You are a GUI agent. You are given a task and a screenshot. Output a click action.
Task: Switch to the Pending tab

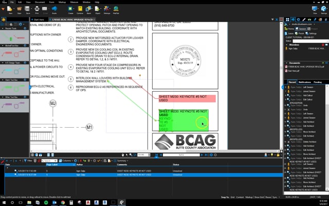tap(318, 82)
